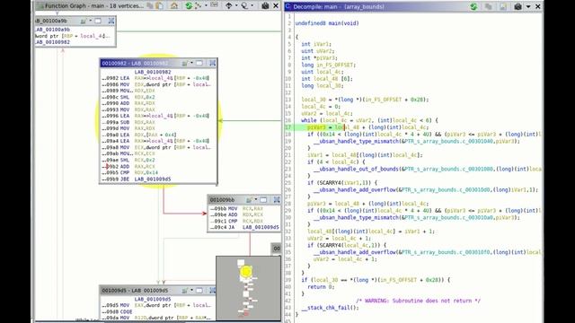Go to function entry point home icon
This screenshot has width=575, height=323.
174,6
